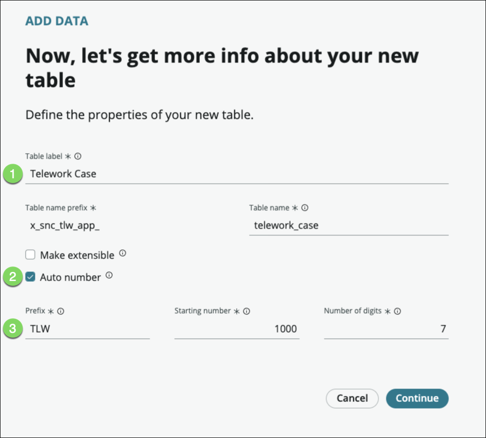Show info for Number of digits field
This screenshot has height=438, width=486.
point(397,312)
